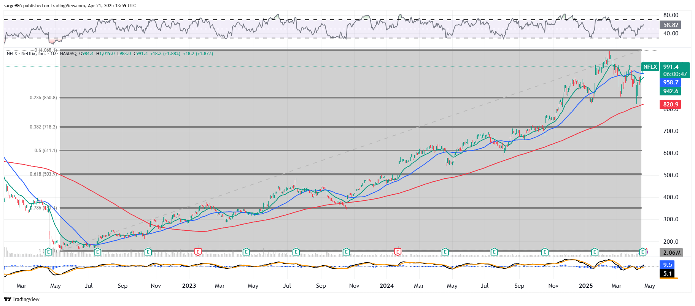Select the RSI value label 58.82
Screen dimensions: 695x306
coord(670,25)
